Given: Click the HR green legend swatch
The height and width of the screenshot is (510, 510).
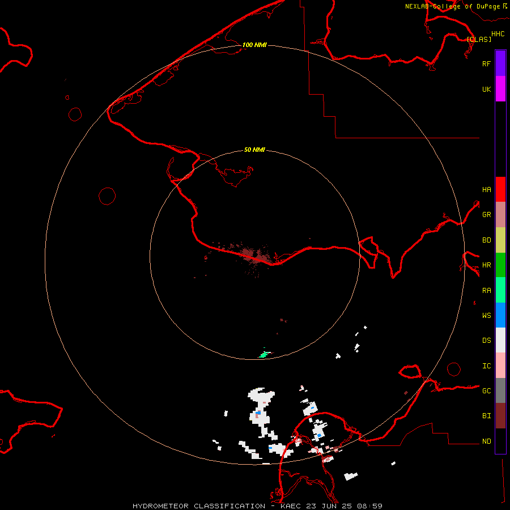Looking at the screenshot, I should coord(500,265).
